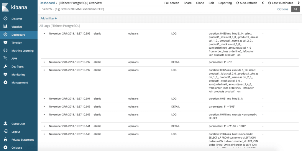Image resolution: width=302 pixels, height=151 pixels.
Task: Click Privacy Statement lock icon
Action: (x=5, y=139)
